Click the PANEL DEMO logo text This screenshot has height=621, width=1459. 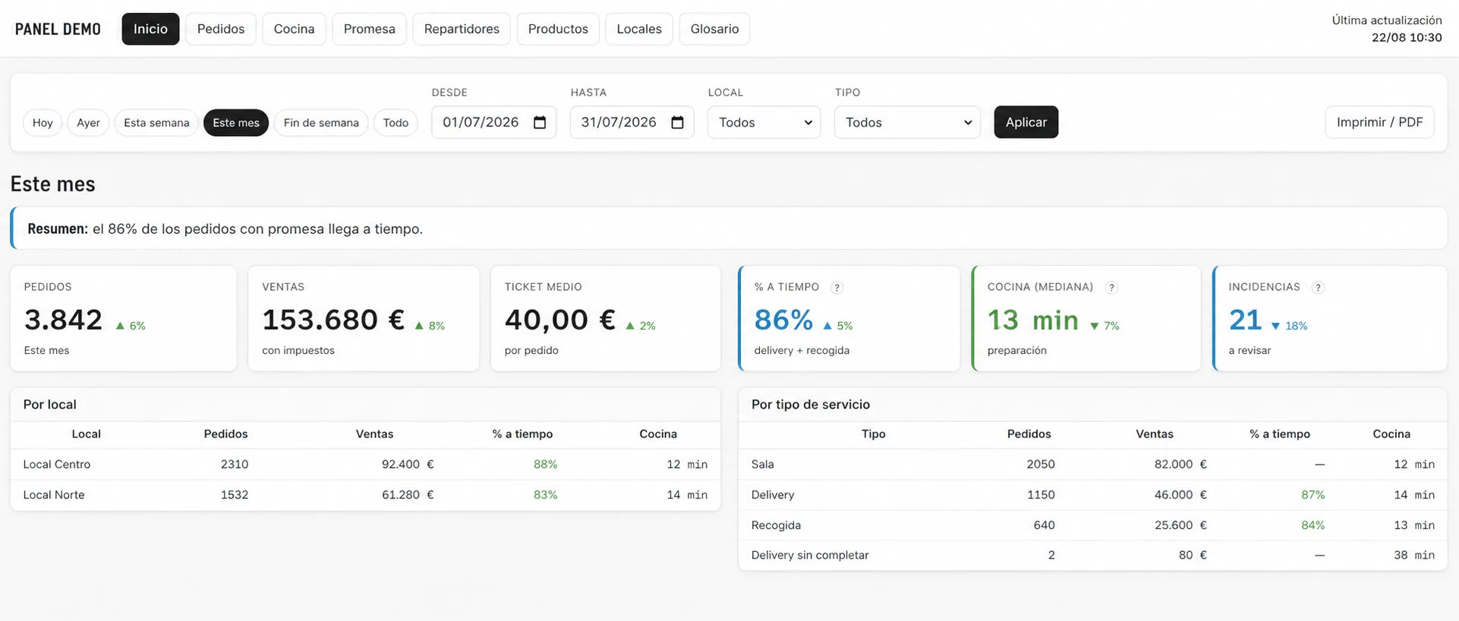[58, 29]
